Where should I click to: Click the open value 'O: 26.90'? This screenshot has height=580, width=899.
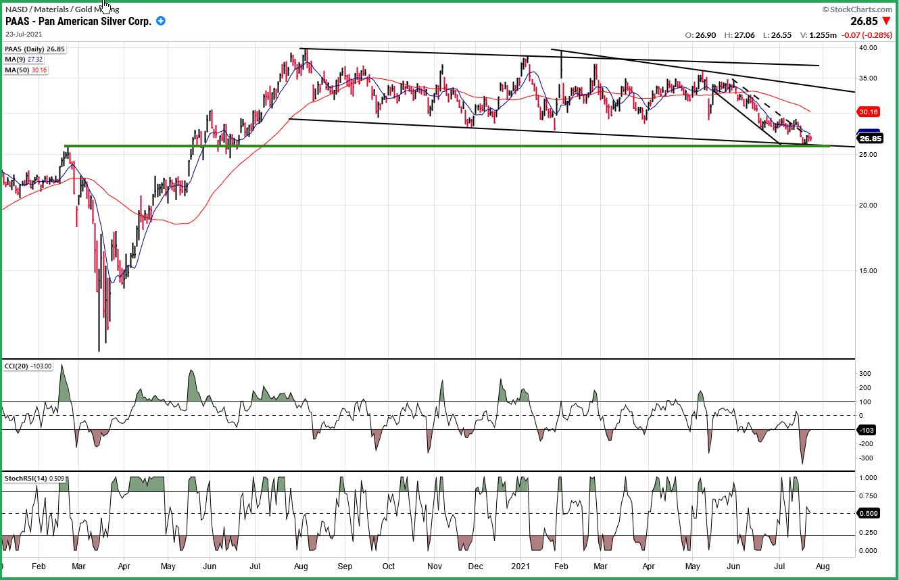(700, 34)
